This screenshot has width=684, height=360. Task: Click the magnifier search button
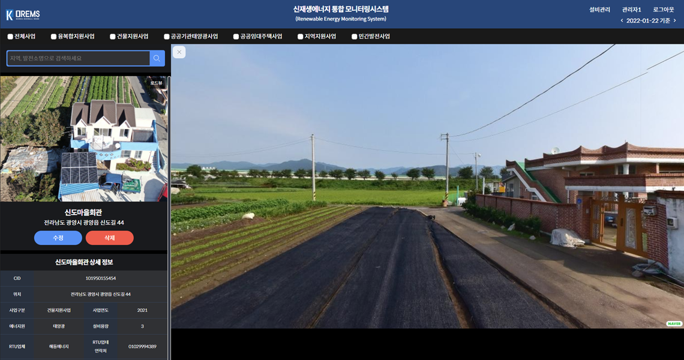pyautogui.click(x=157, y=58)
